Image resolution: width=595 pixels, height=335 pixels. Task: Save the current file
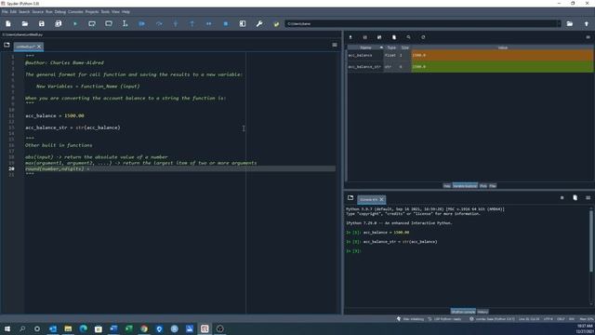point(41,23)
